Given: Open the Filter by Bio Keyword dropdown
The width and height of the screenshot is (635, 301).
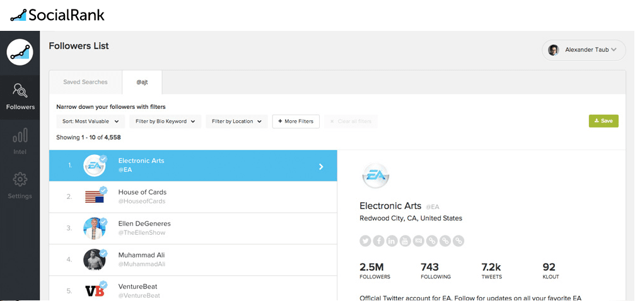Looking at the screenshot, I should (165, 122).
